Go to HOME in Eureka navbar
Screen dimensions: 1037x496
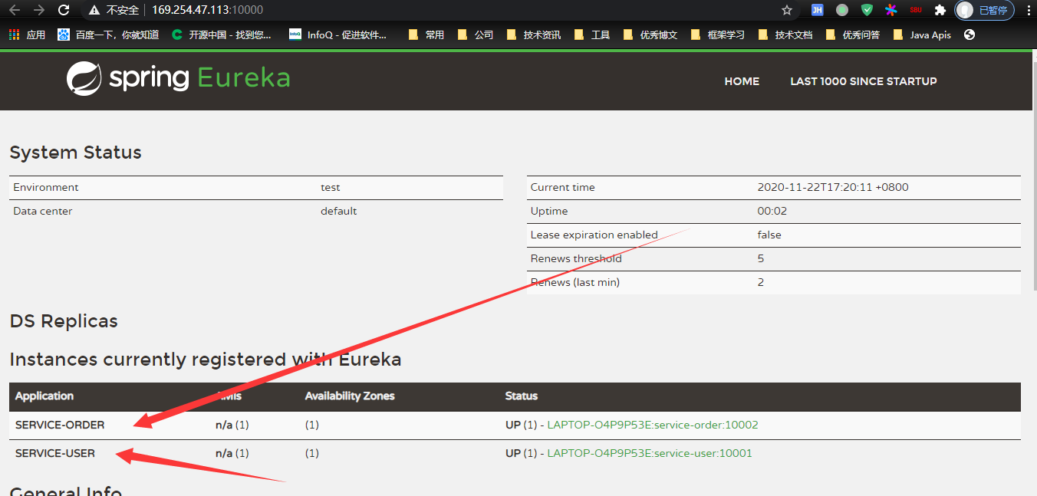coord(742,81)
